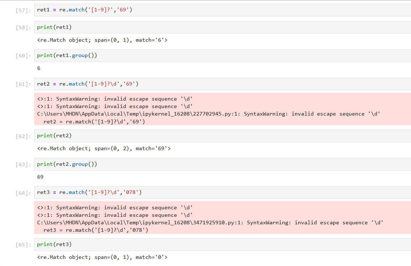Click the output line showing 6
This screenshot has width=411, height=266.
pos(39,68)
